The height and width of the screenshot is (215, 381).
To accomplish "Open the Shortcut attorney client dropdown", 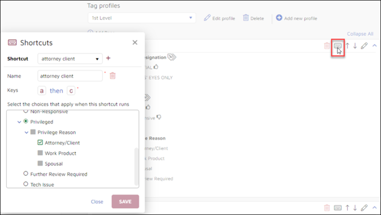I will pos(70,59).
